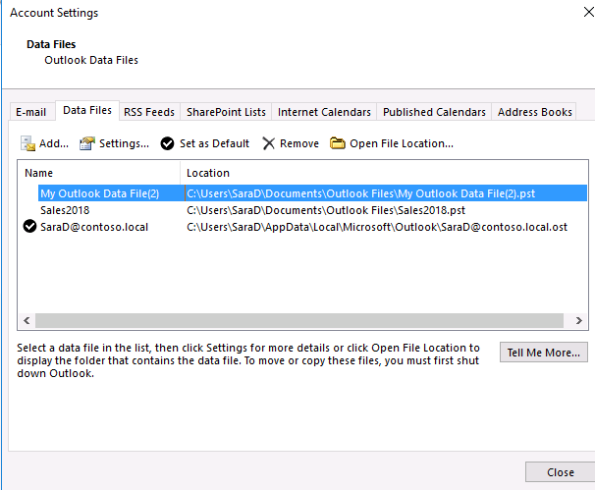The width and height of the screenshot is (595, 490).
Task: Select the Internet Calendars tab
Action: (x=324, y=112)
